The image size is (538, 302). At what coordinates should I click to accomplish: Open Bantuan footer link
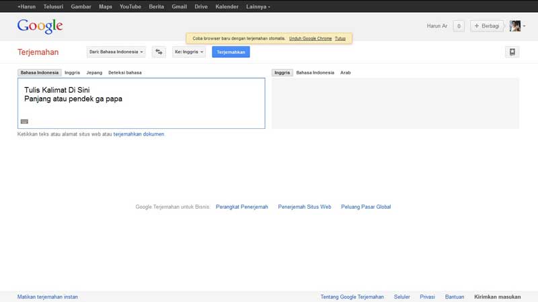pos(455,297)
